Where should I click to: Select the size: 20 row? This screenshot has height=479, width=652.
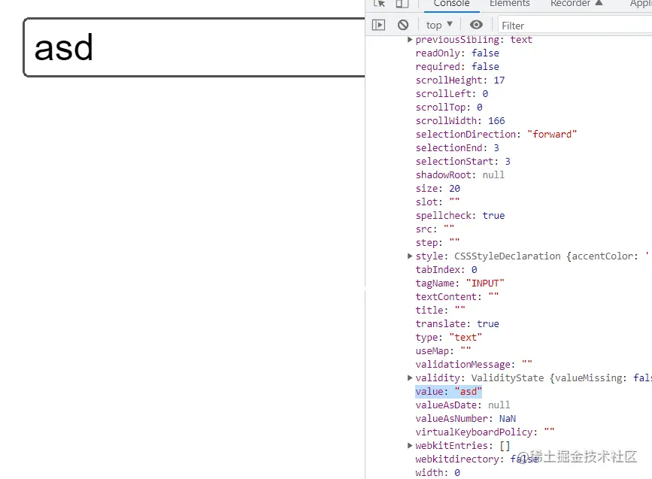pyautogui.click(x=438, y=188)
